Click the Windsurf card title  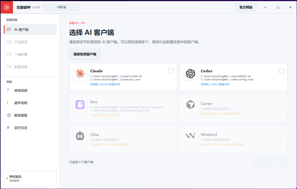209,135
